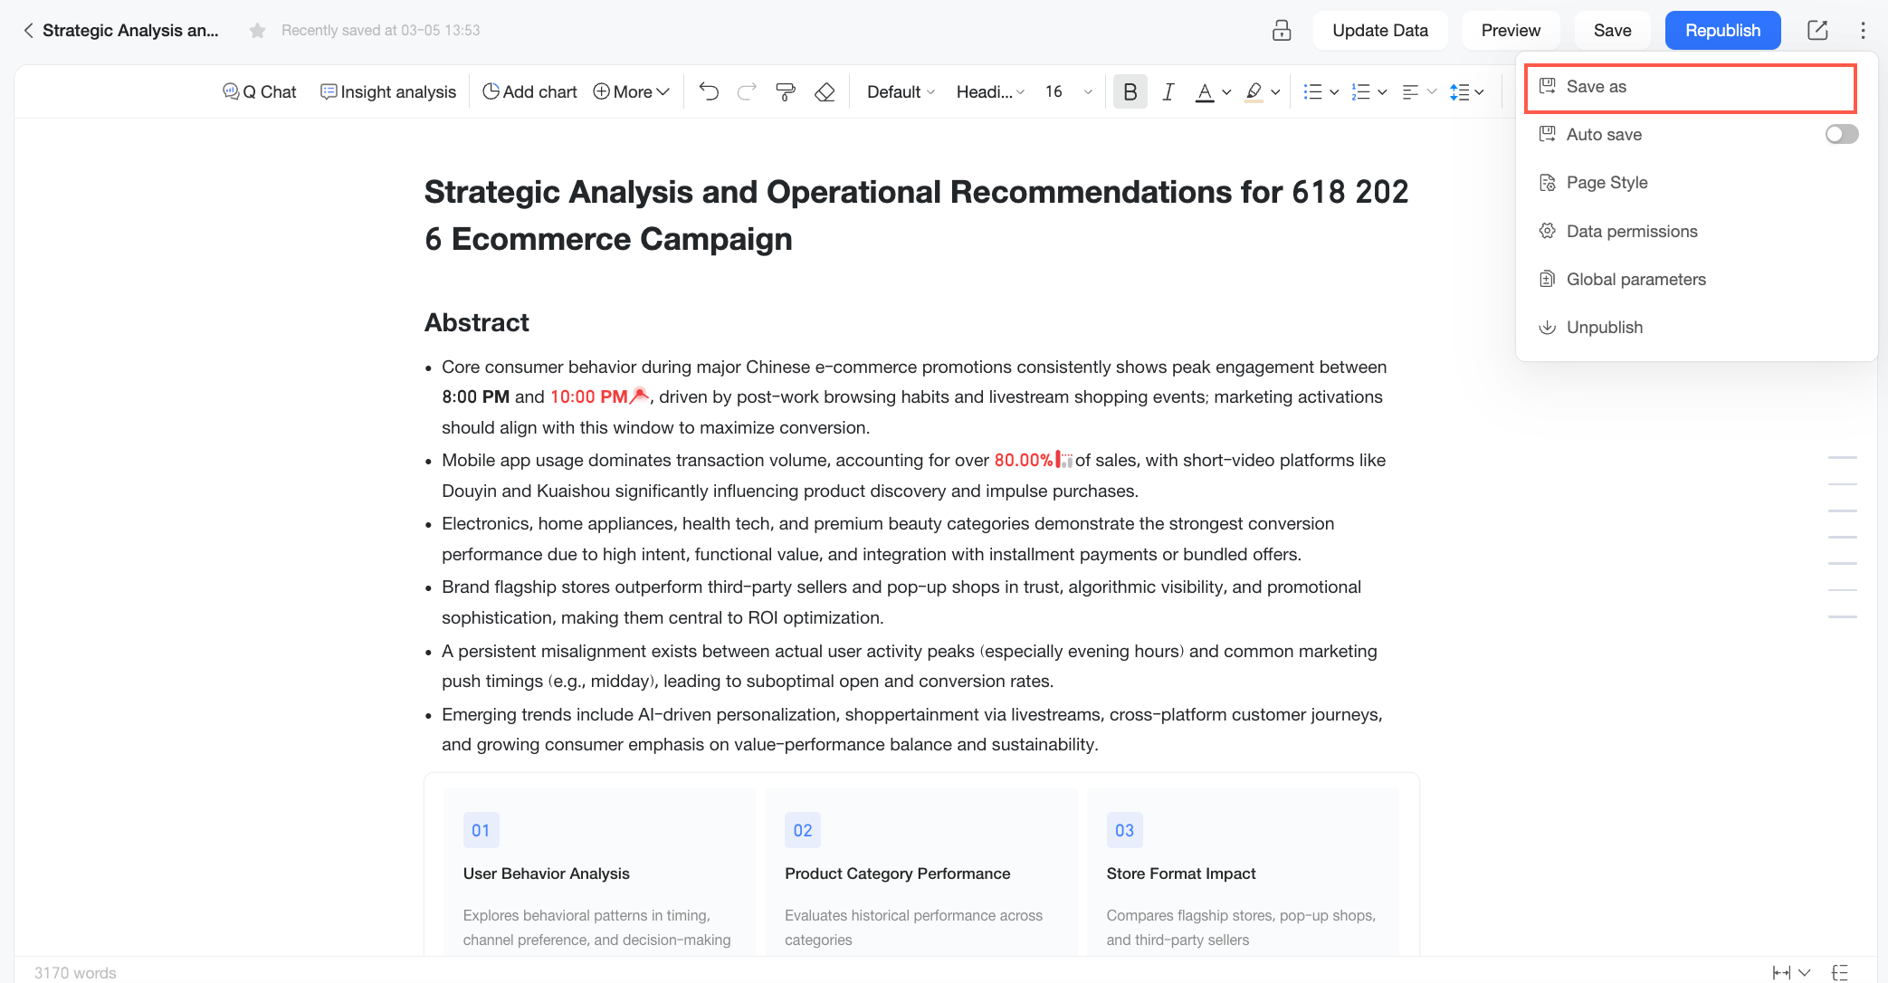This screenshot has width=1888, height=983.
Task: Click the Abstract heading
Action: [477, 322]
